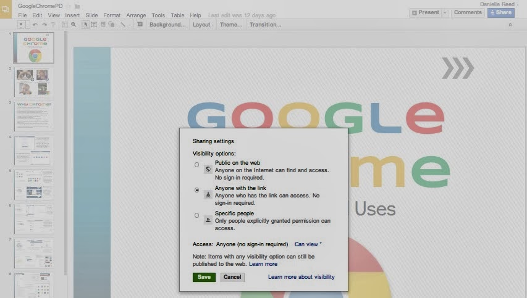Open the Danielle Reed account menu
This screenshot has width=527, height=298.
tap(499, 4)
